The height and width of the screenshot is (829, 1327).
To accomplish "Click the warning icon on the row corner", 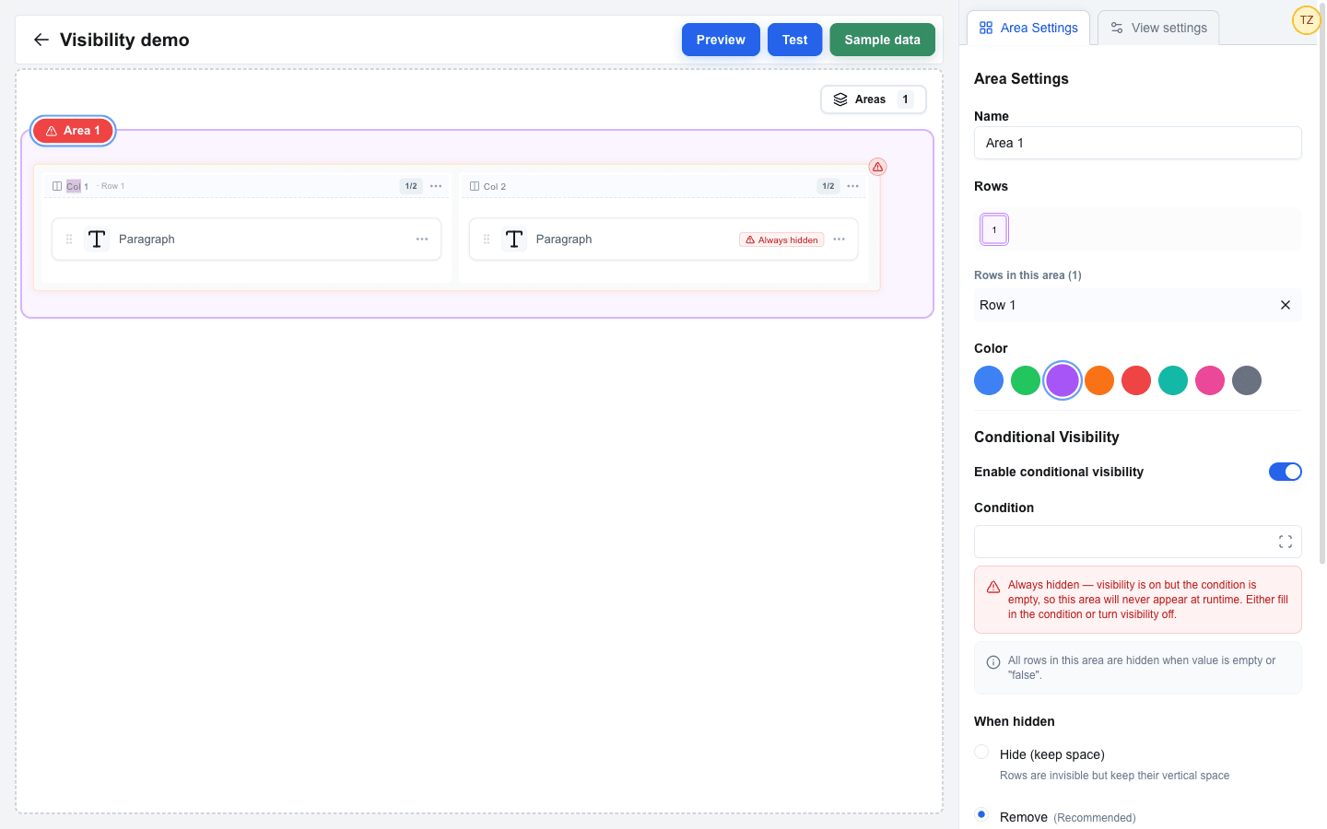I will [878, 167].
